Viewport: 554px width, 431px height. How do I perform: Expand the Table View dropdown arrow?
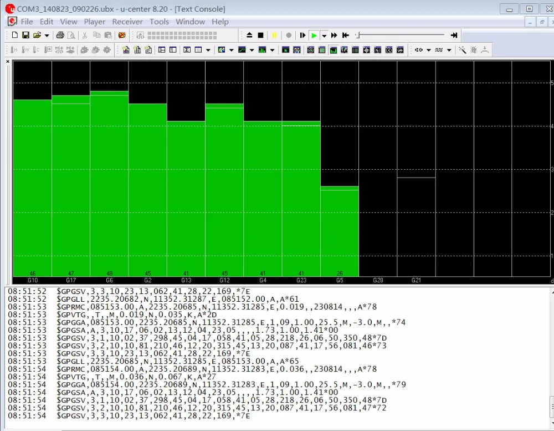[208, 50]
